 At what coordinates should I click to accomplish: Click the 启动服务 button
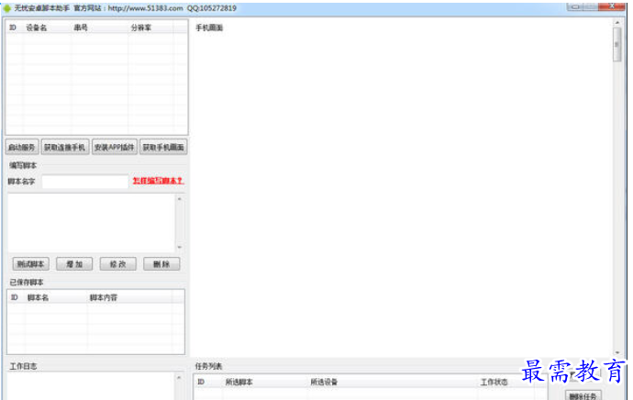click(x=22, y=148)
